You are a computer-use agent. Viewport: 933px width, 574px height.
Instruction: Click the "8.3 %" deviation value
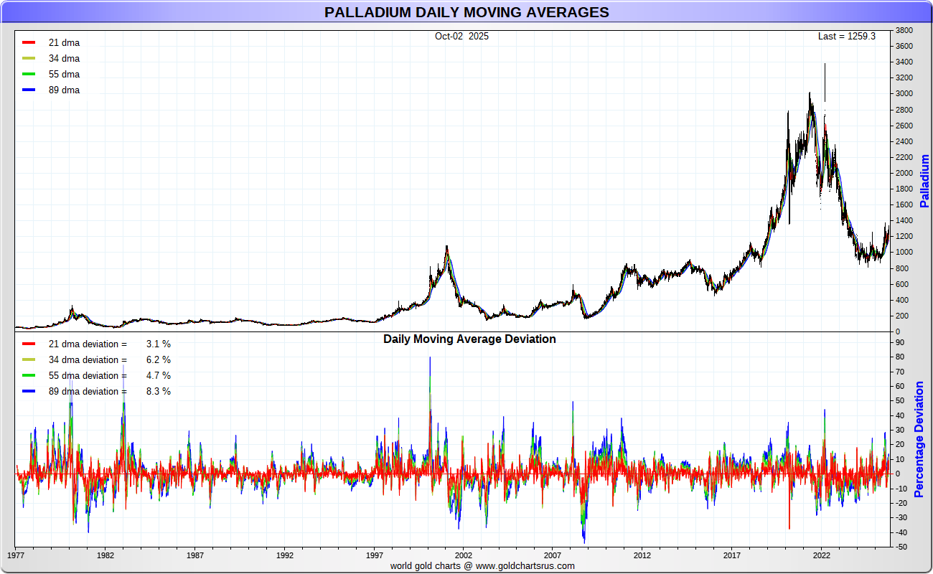point(159,392)
